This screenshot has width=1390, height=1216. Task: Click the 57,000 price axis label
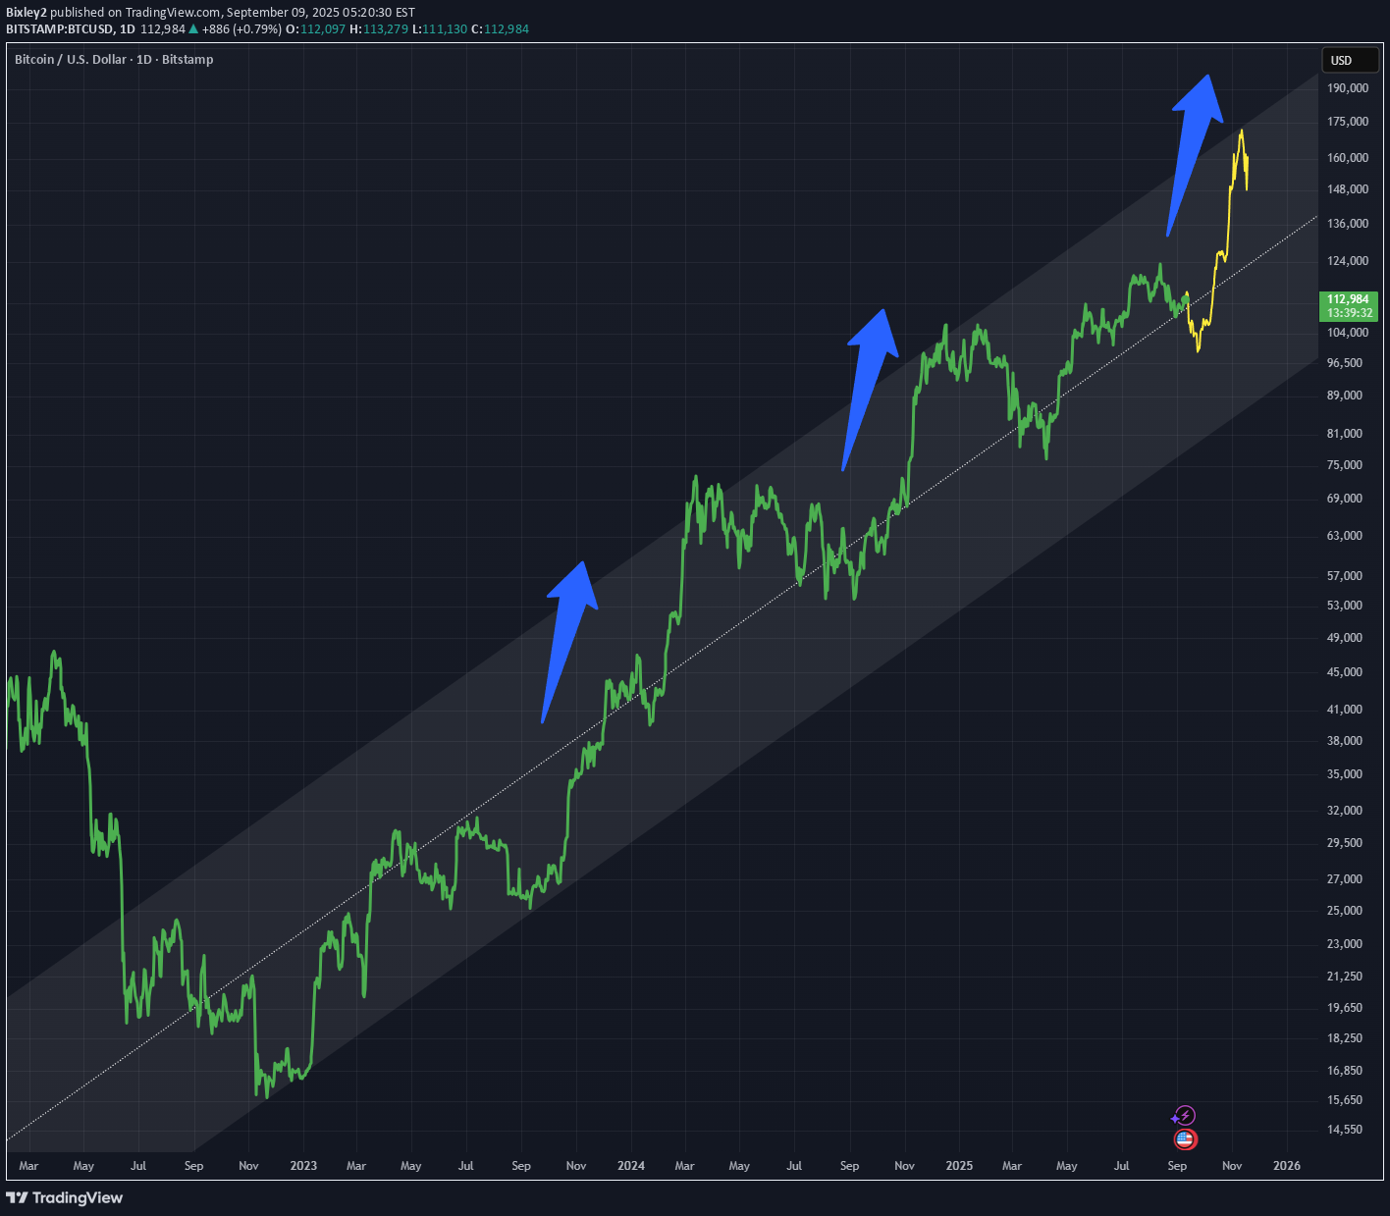(1345, 576)
